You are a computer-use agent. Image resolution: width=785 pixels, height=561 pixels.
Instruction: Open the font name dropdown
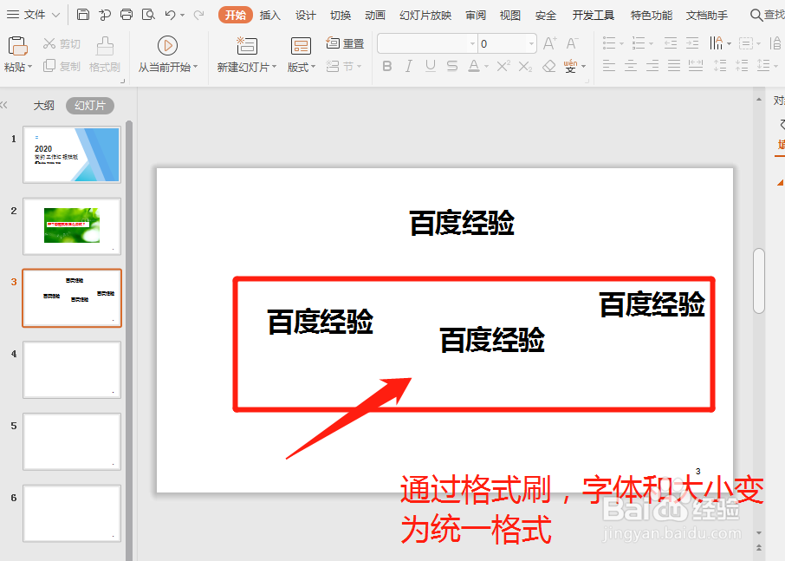(x=472, y=43)
